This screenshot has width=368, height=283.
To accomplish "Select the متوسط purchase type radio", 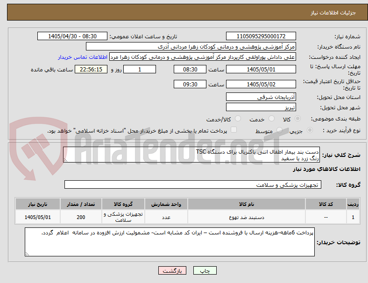I will (x=279, y=130).
